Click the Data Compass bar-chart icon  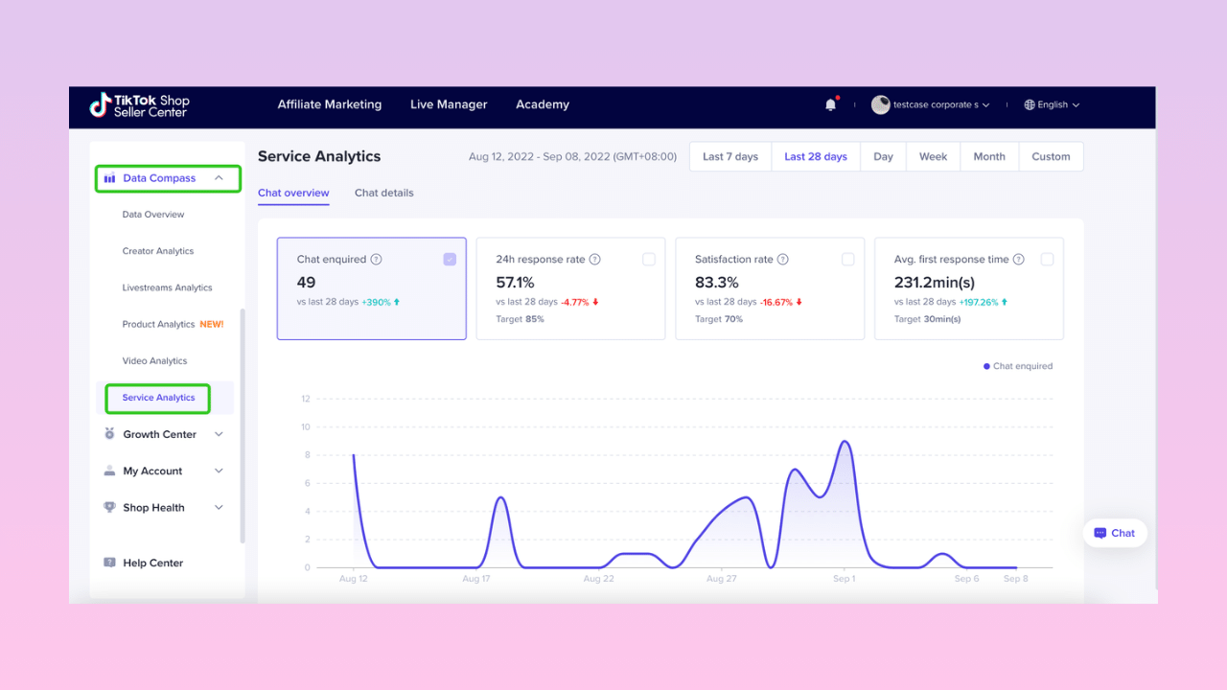point(111,177)
